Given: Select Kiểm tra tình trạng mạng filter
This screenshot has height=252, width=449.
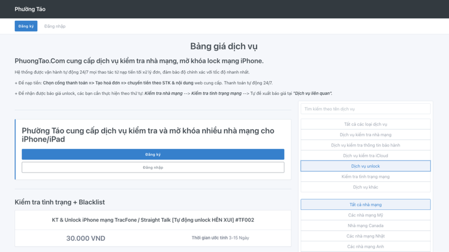Looking at the screenshot, I should [x=365, y=176].
